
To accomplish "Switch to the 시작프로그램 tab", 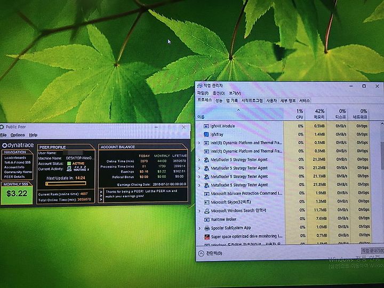I will (252, 100).
